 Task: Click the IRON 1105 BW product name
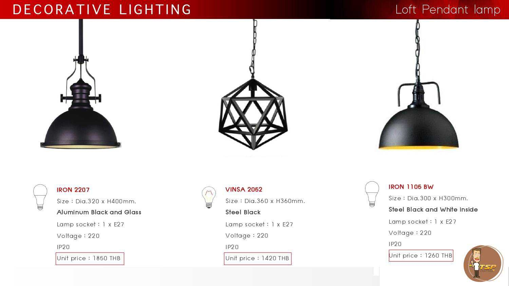[411, 187]
